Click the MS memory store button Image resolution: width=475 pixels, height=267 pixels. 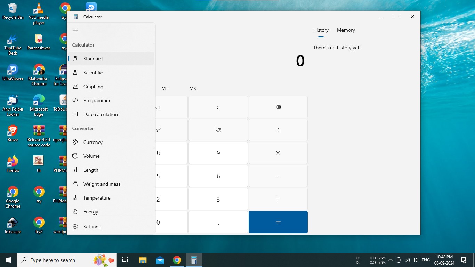tap(193, 89)
